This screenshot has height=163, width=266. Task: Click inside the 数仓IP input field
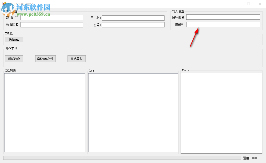click(51, 17)
